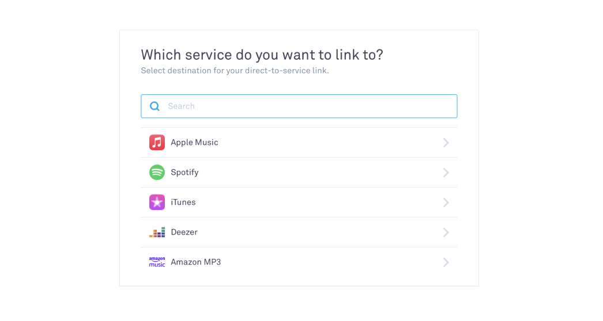Choose the Spotify service label

point(184,173)
